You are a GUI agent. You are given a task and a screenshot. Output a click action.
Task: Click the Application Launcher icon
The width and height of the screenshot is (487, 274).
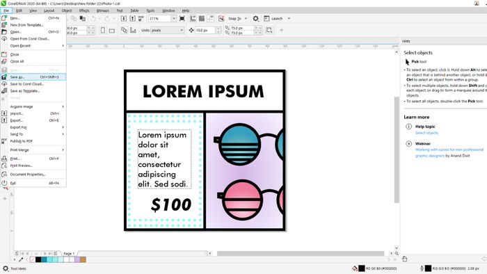[x=266, y=18]
